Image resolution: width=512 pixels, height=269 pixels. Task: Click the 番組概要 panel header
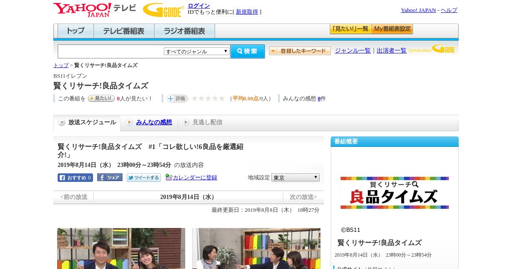[x=395, y=142]
